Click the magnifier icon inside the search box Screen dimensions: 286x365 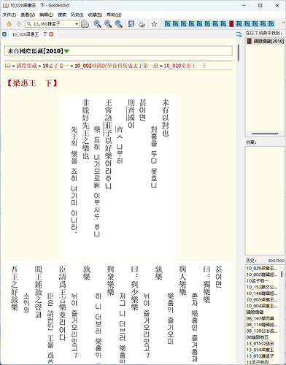(29, 24)
